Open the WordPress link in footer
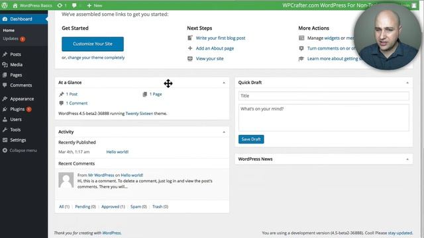The image size is (424, 238). click(112, 233)
